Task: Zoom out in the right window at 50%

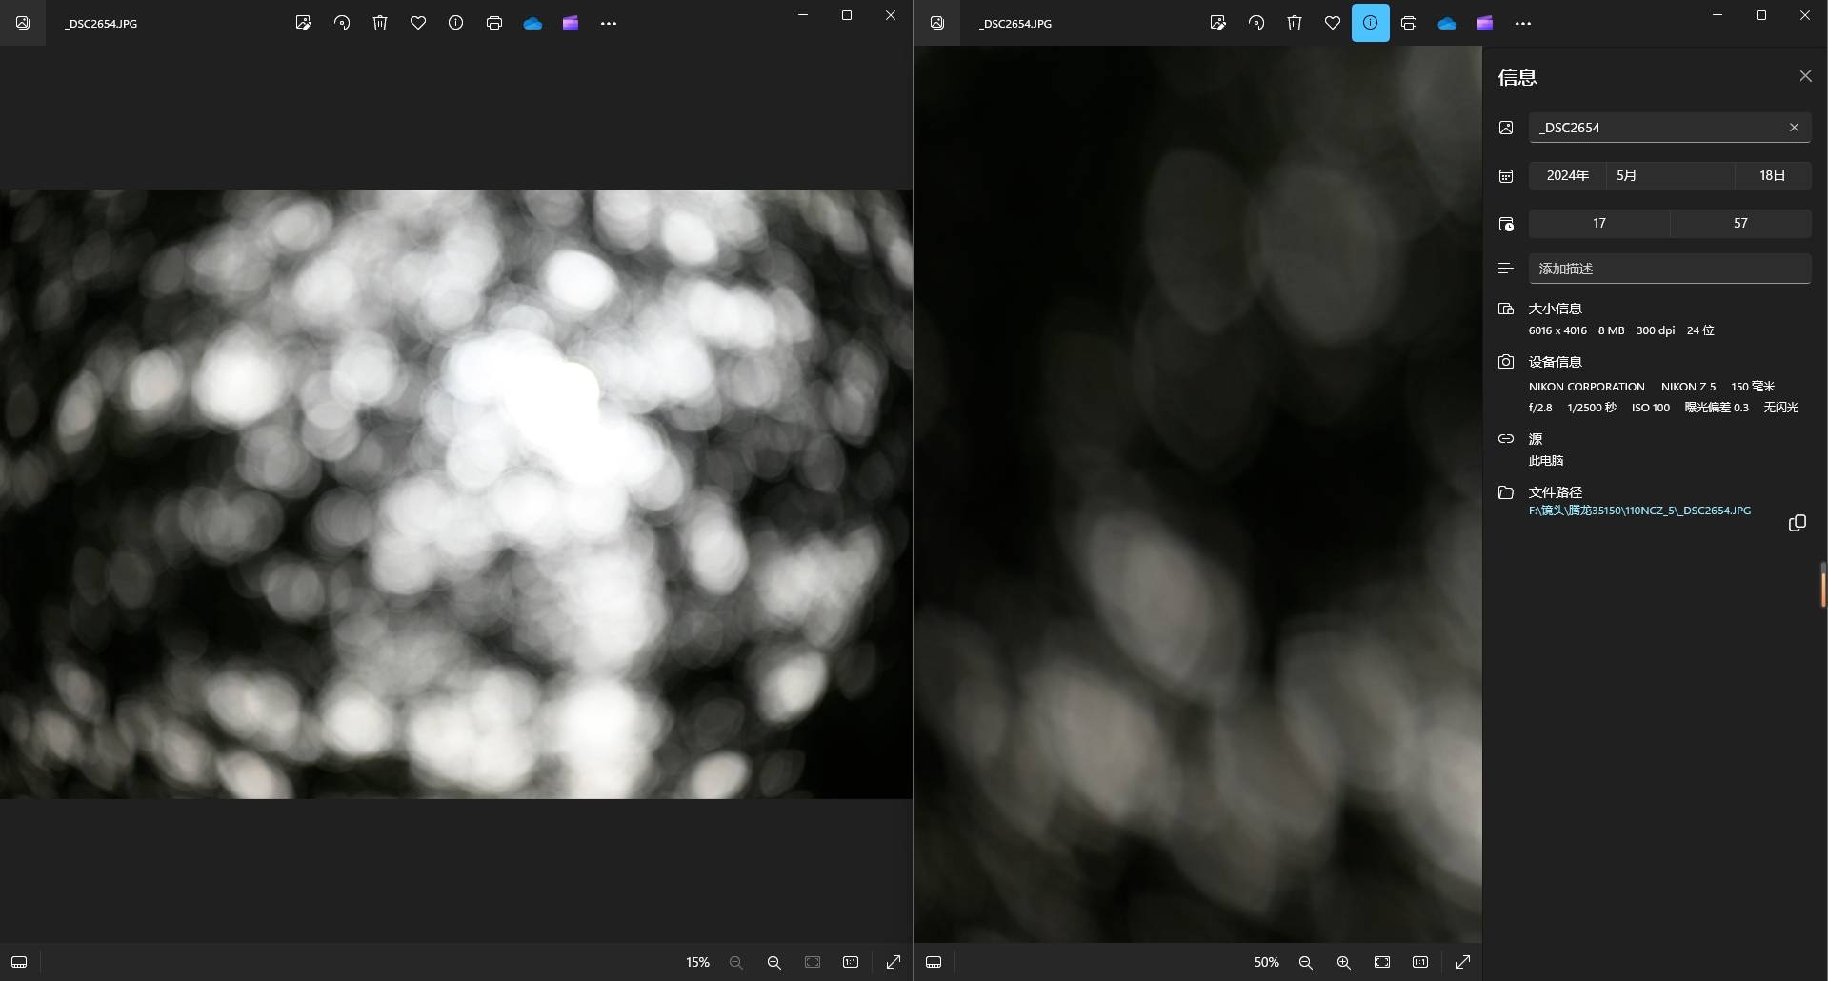Action: [1306, 963]
